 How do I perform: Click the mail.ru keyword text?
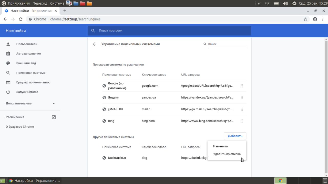147,109
